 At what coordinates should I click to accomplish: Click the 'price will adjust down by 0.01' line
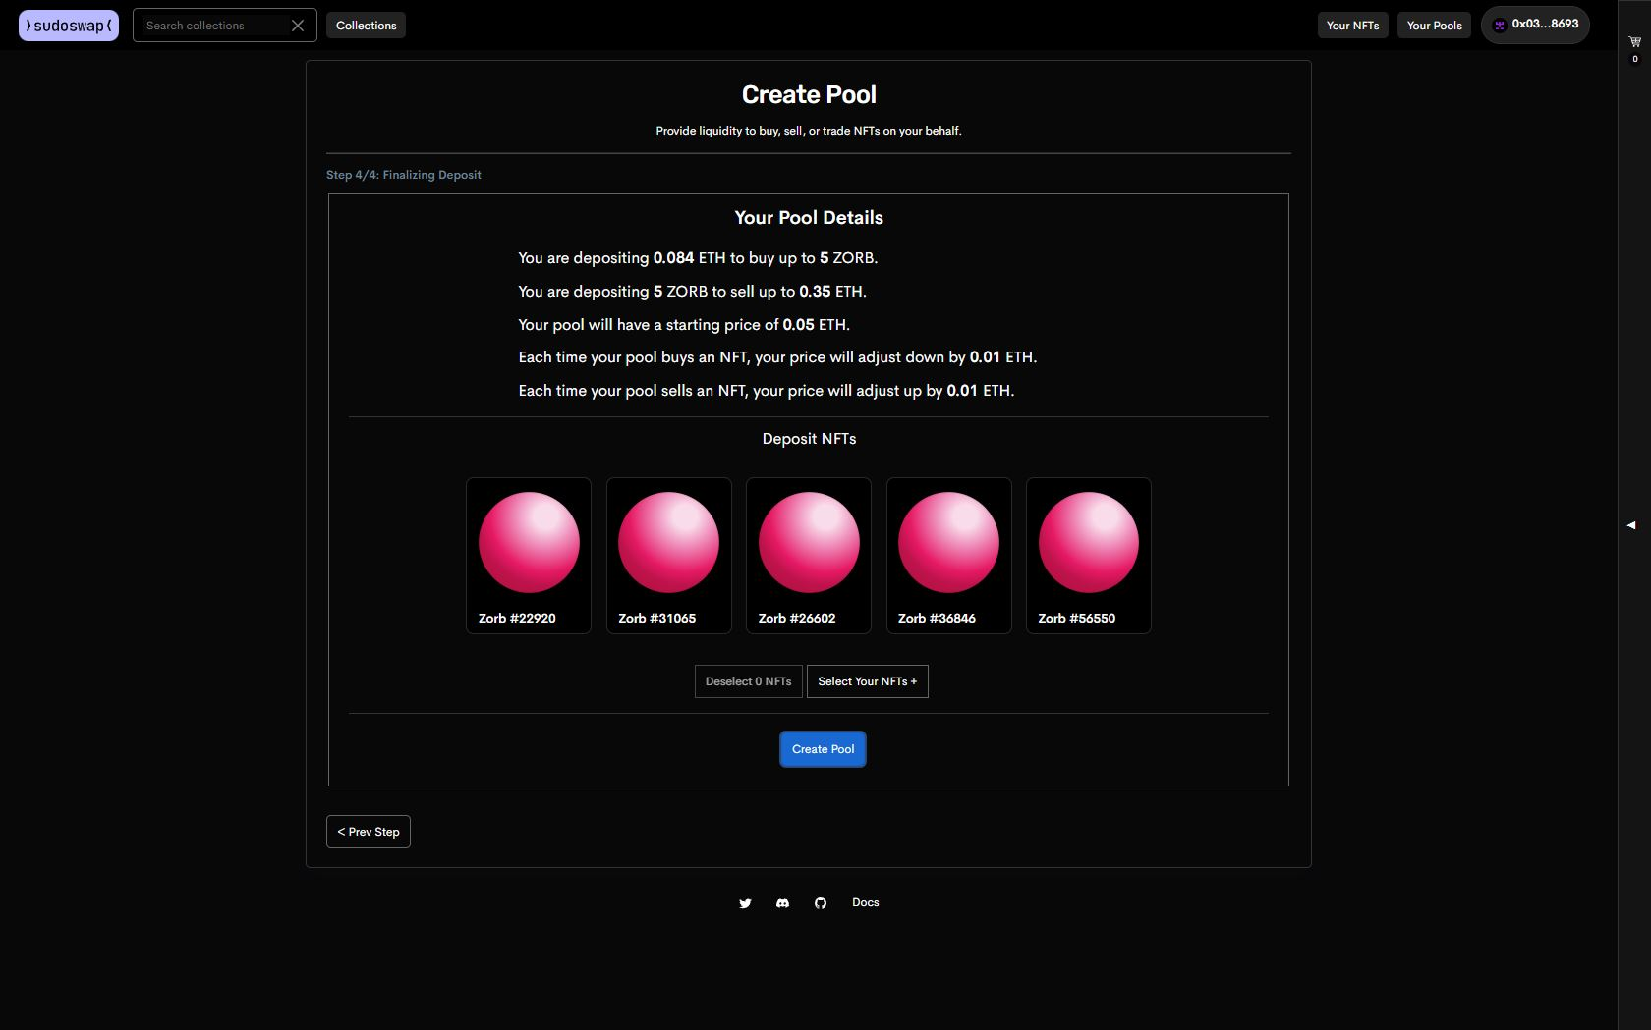click(777, 357)
